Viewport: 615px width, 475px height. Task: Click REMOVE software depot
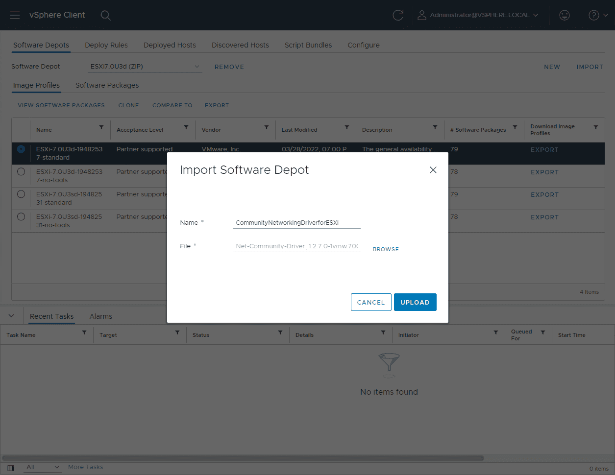click(229, 67)
